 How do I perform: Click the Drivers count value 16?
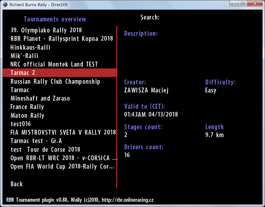(x=127, y=155)
